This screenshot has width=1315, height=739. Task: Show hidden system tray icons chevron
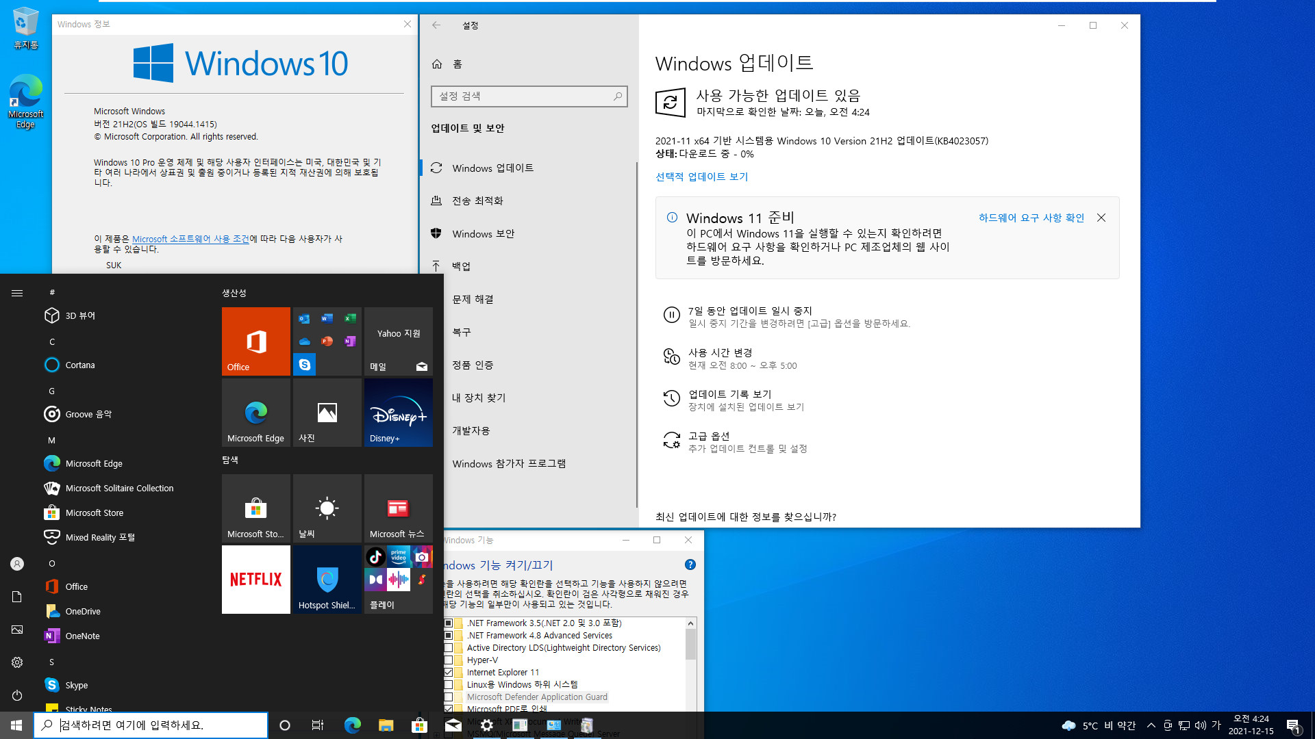(x=1151, y=725)
